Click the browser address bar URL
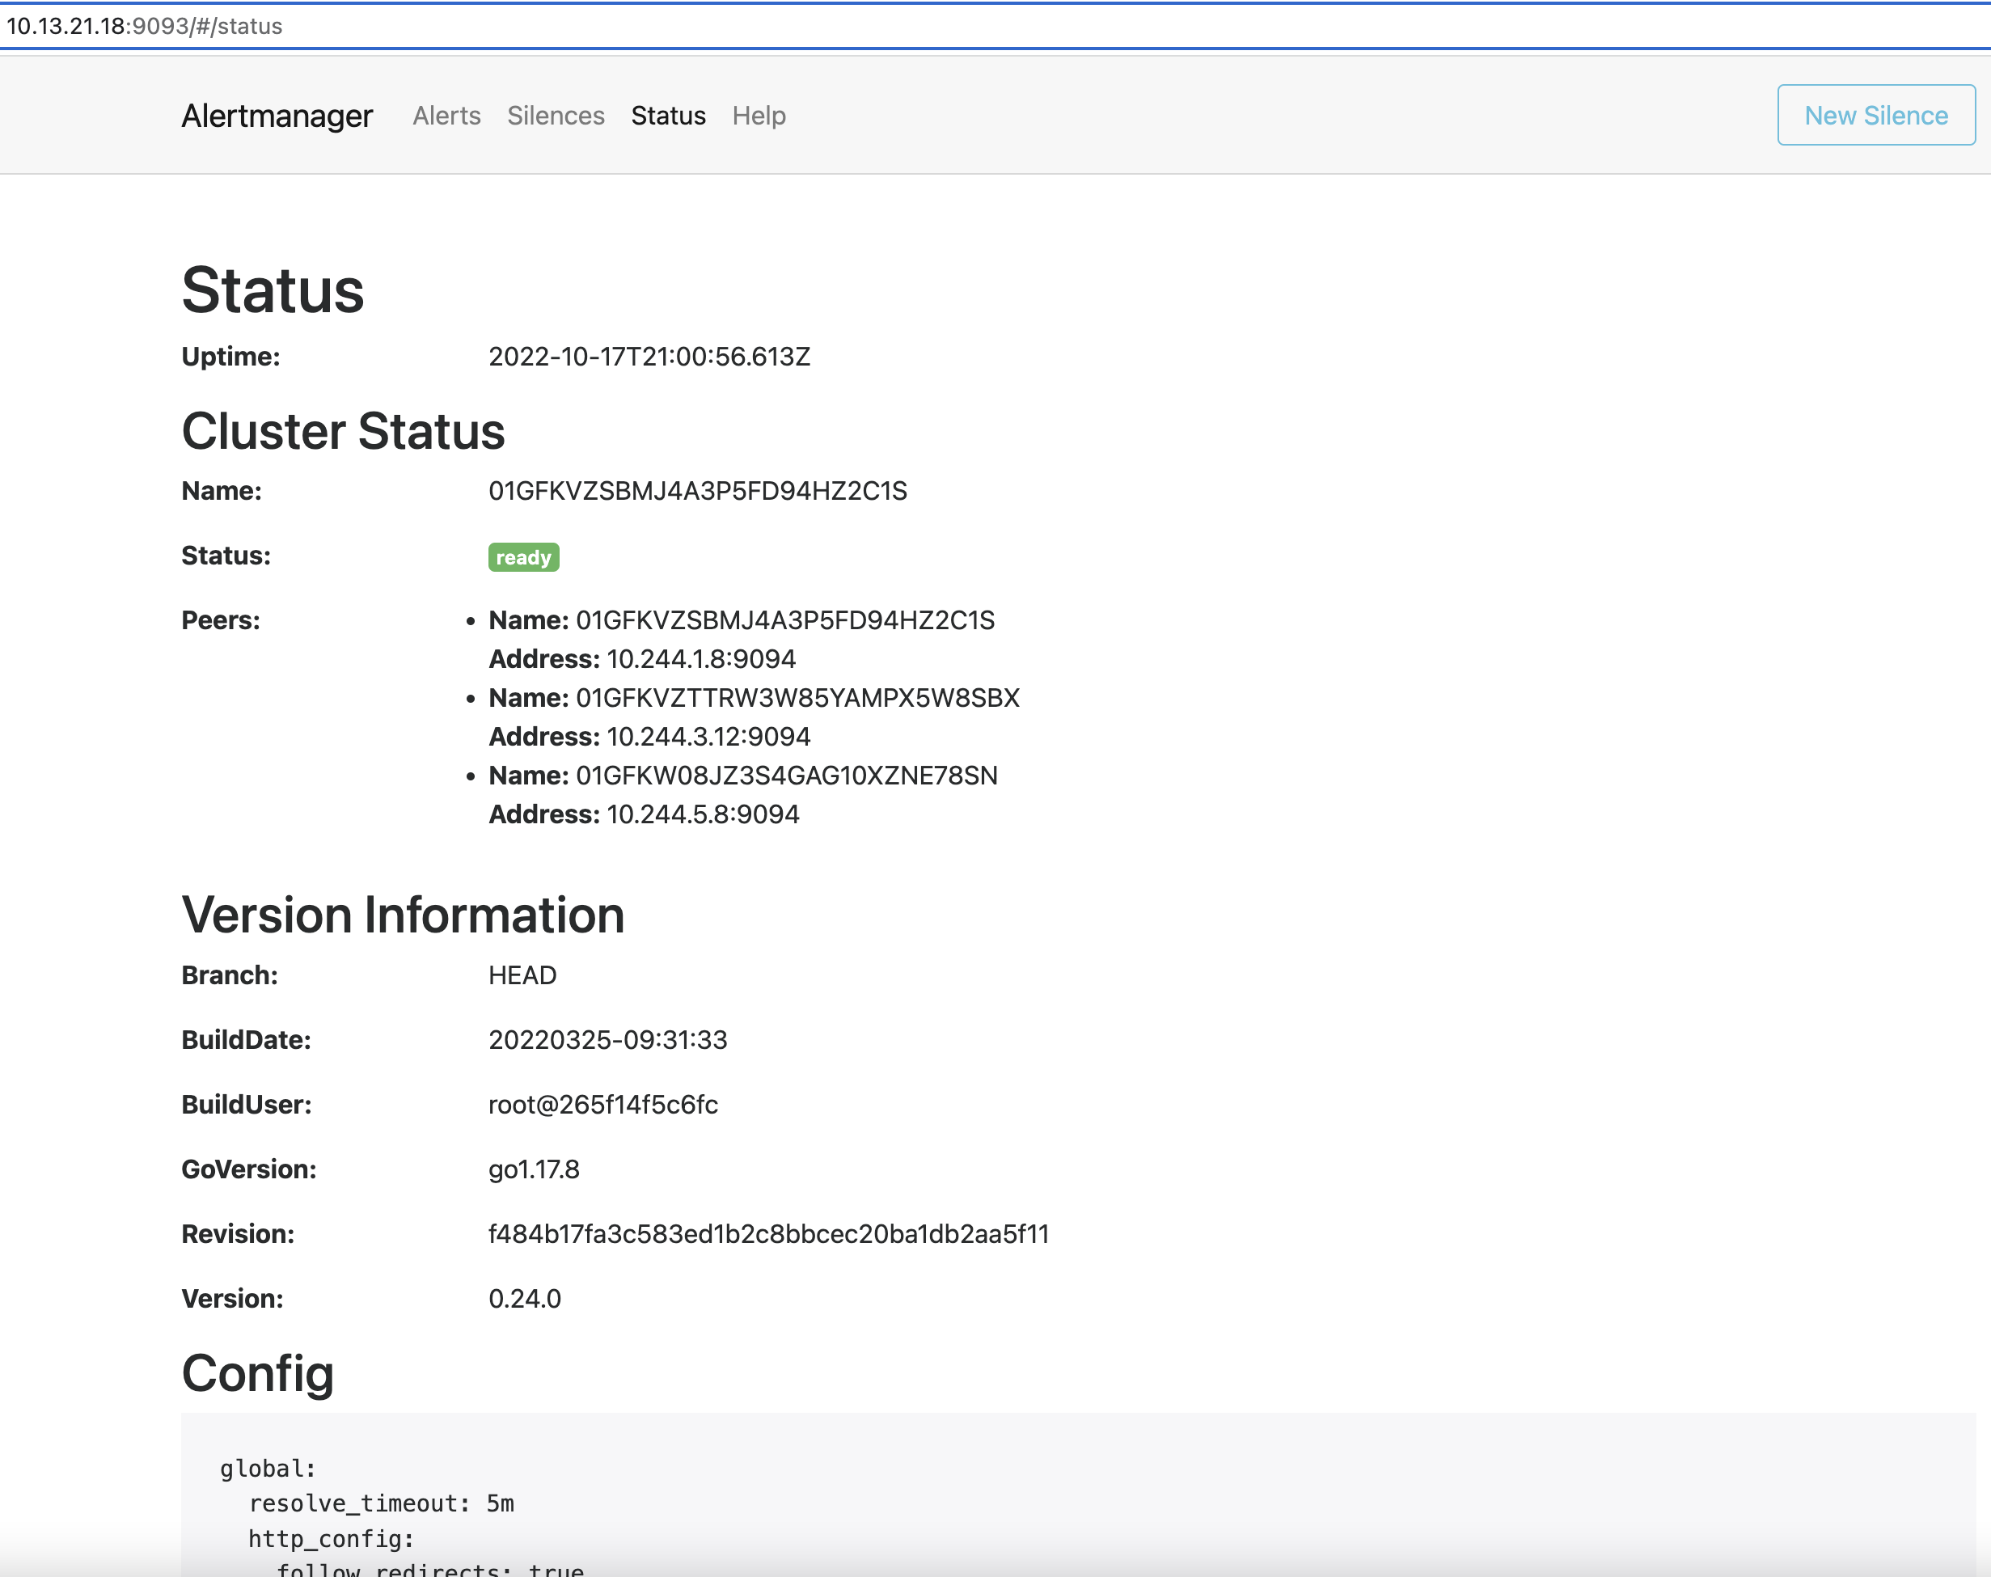Viewport: 1991px width, 1577px height. 144,26
